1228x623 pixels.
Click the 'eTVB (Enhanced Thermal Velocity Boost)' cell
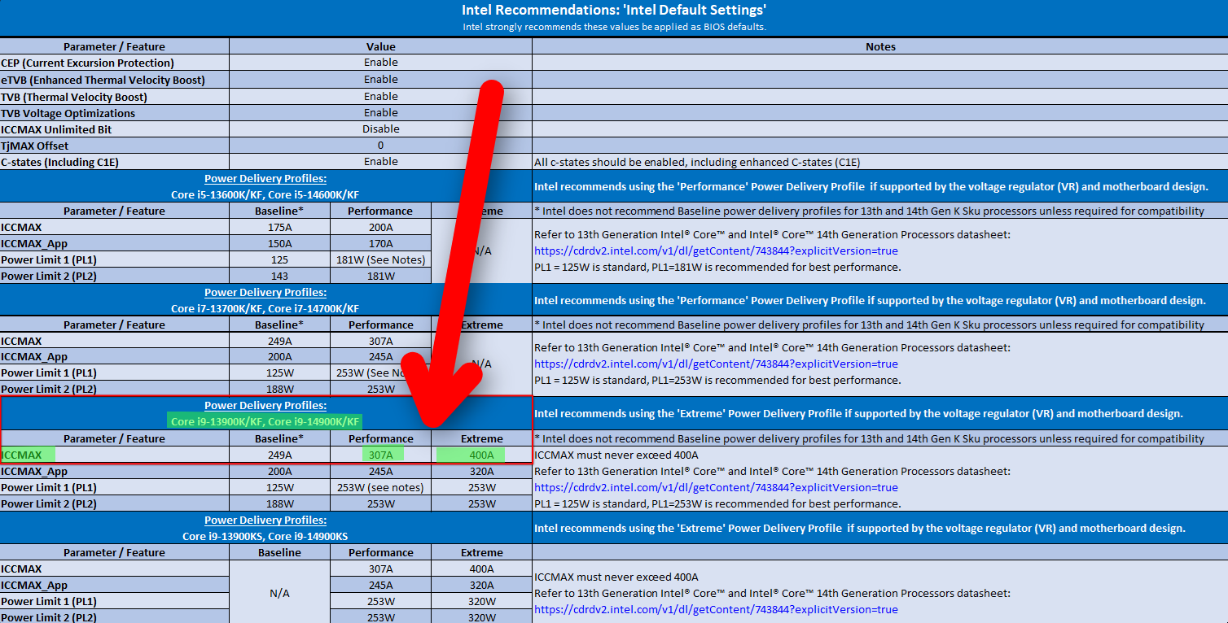click(x=114, y=80)
